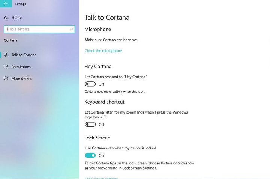Click the info icon beside More details
Viewport: 270px width, 179px height.
coord(6,78)
